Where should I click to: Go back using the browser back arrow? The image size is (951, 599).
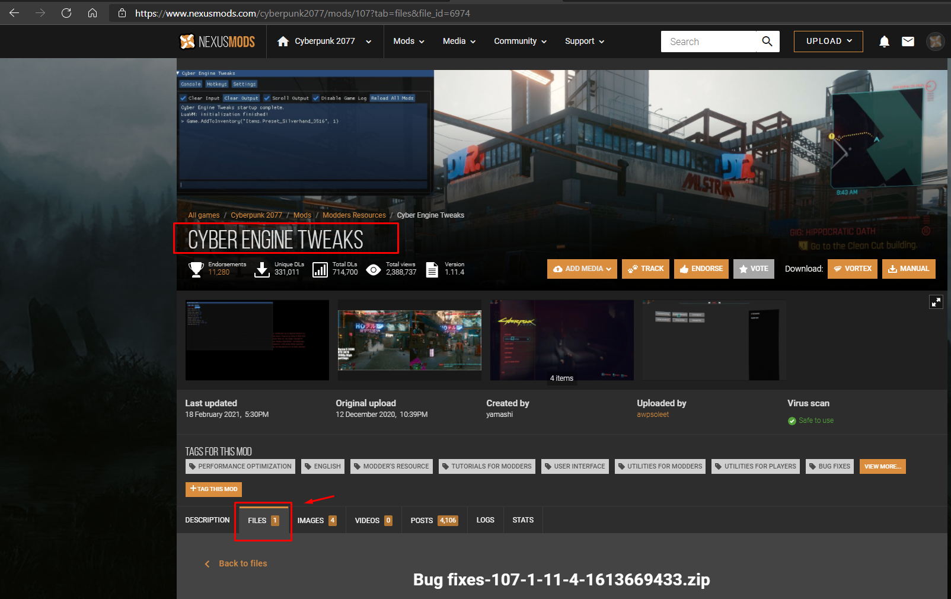coord(14,12)
